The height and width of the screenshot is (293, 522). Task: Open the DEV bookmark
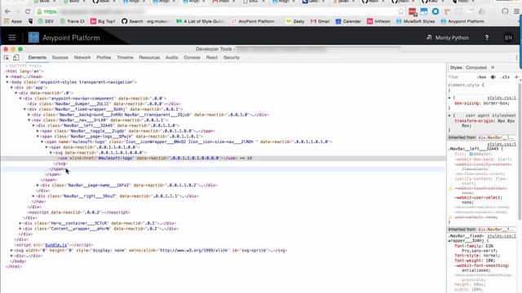pos(46,21)
